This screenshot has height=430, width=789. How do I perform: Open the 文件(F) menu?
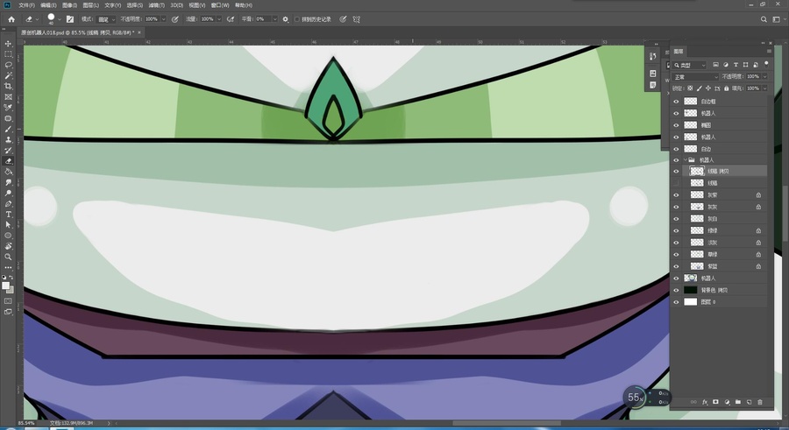(x=26, y=5)
